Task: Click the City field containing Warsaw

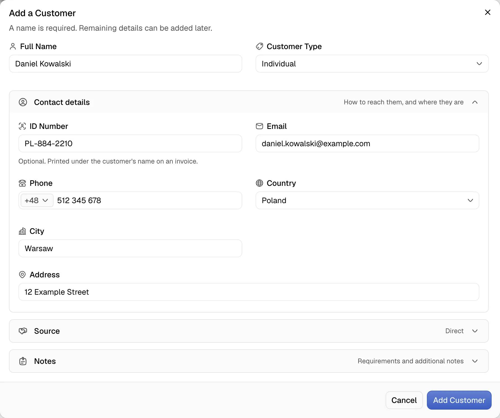Action: pyautogui.click(x=130, y=248)
